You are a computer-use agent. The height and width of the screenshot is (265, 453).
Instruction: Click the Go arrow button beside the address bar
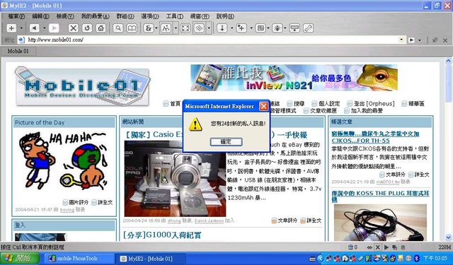coord(411,40)
